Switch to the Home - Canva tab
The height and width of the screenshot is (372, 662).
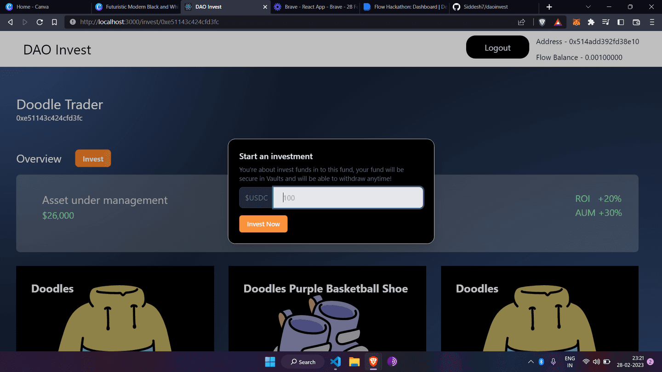click(x=46, y=7)
